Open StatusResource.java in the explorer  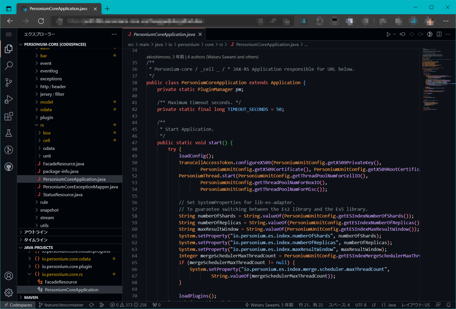coord(70,194)
